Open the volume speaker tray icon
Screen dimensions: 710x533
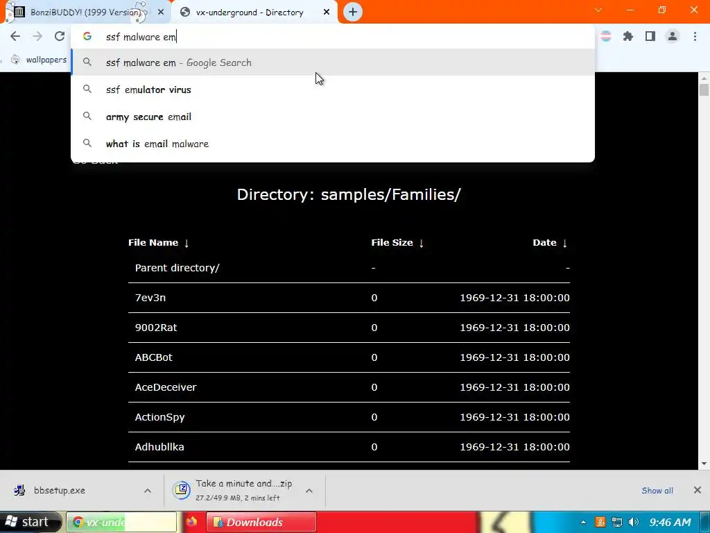tap(634, 522)
